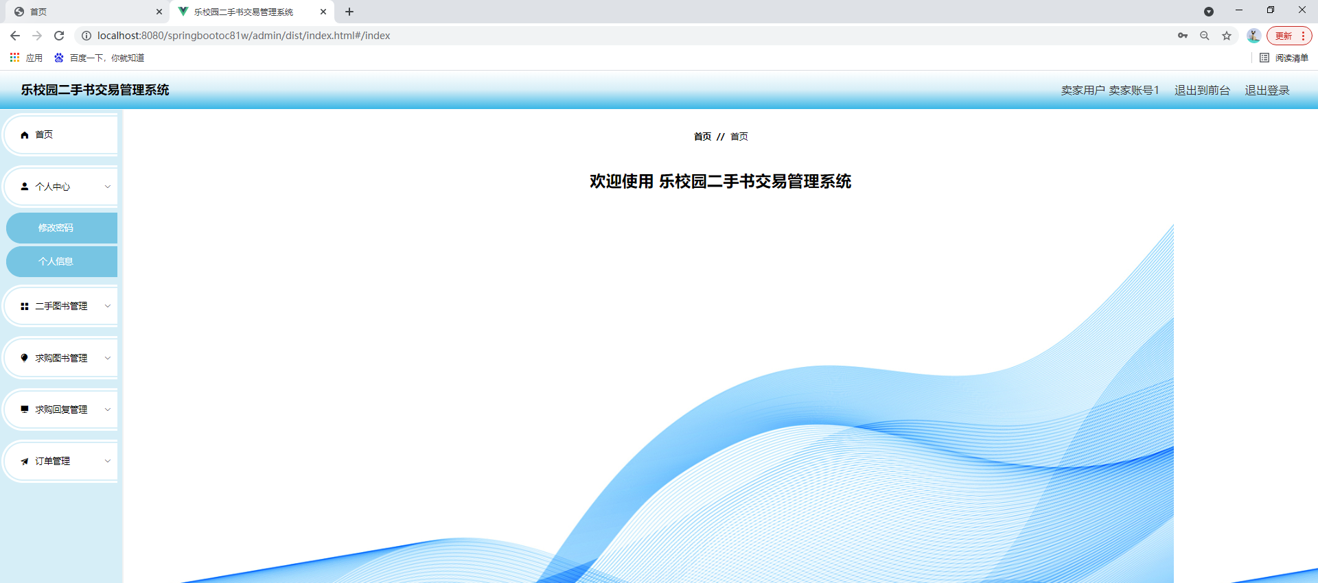Screen dimensions: 1318x583
Task: Open the 百度一下，你就知道 bookmark
Action: (99, 58)
